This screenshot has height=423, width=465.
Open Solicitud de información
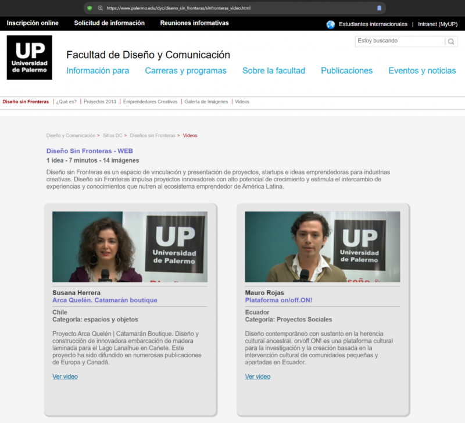click(109, 23)
